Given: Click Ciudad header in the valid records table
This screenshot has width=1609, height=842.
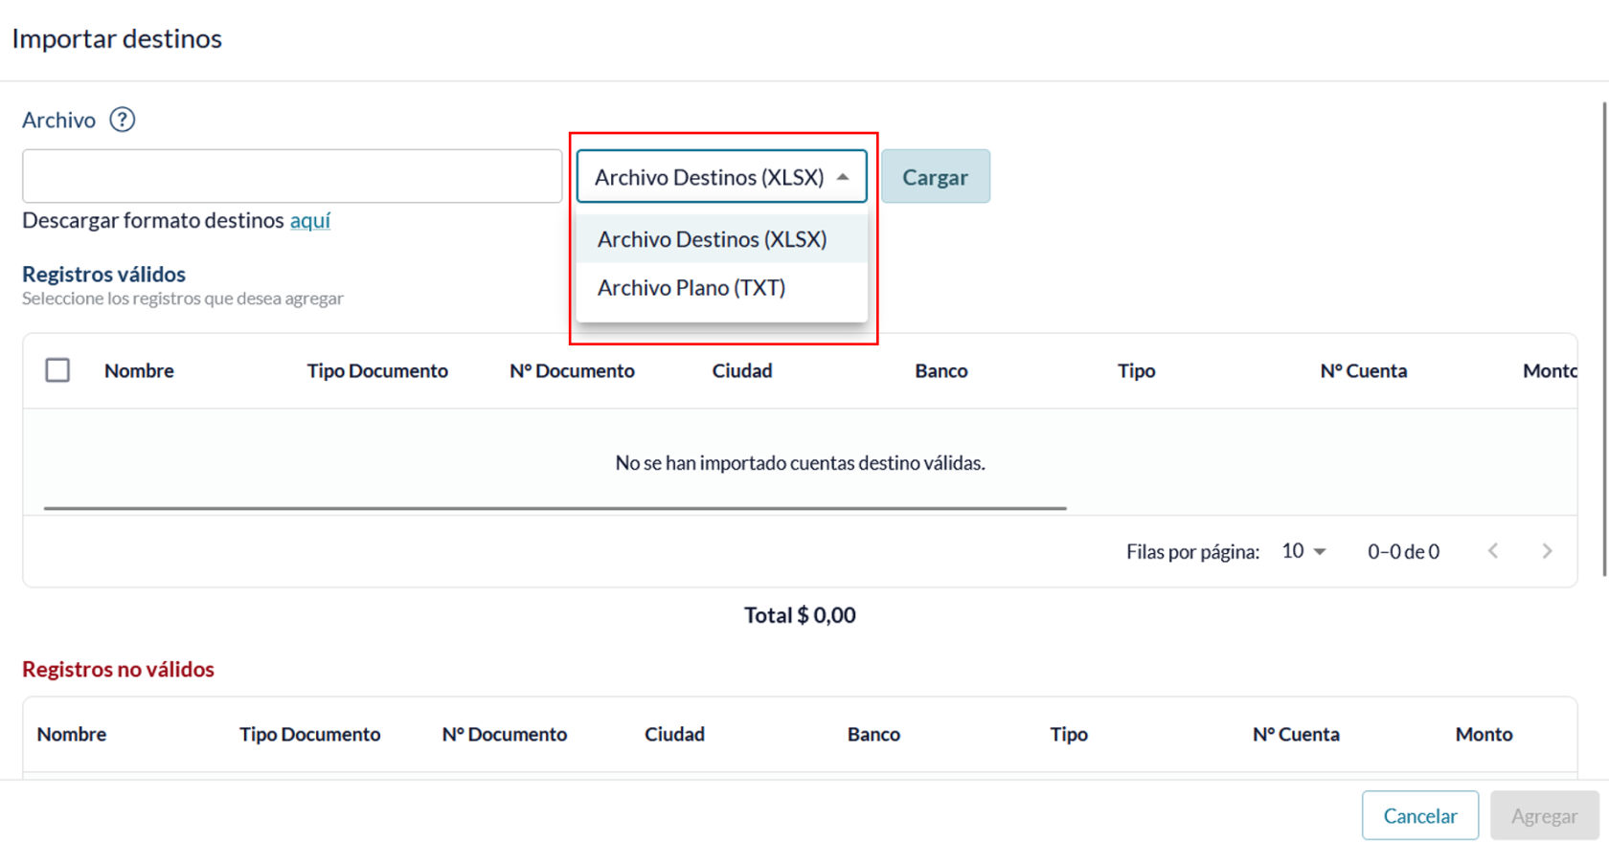Looking at the screenshot, I should [x=742, y=370].
